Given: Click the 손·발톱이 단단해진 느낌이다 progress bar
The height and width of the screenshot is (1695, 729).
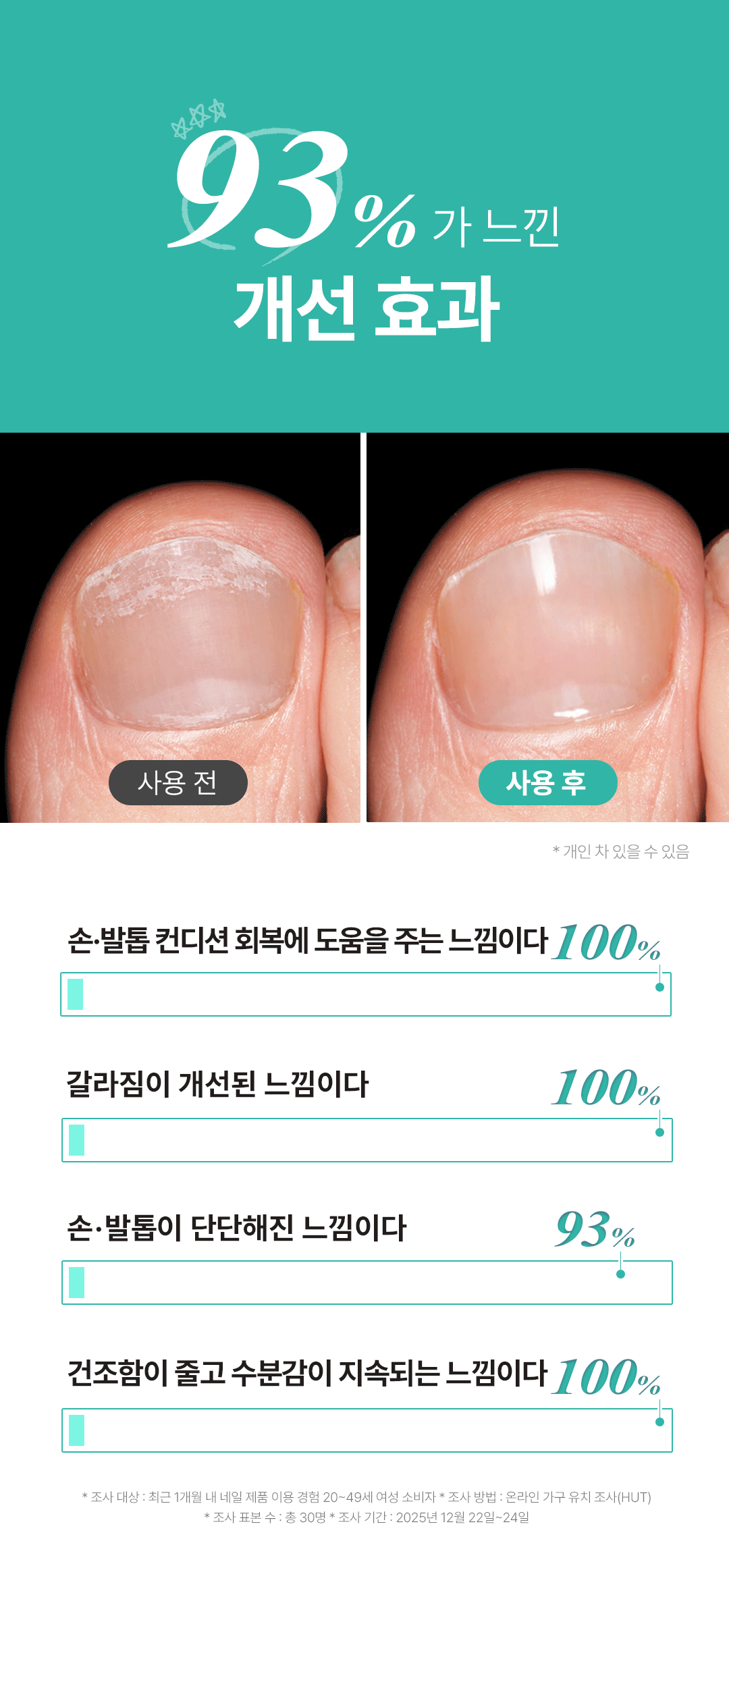Looking at the screenshot, I should point(367,1283).
